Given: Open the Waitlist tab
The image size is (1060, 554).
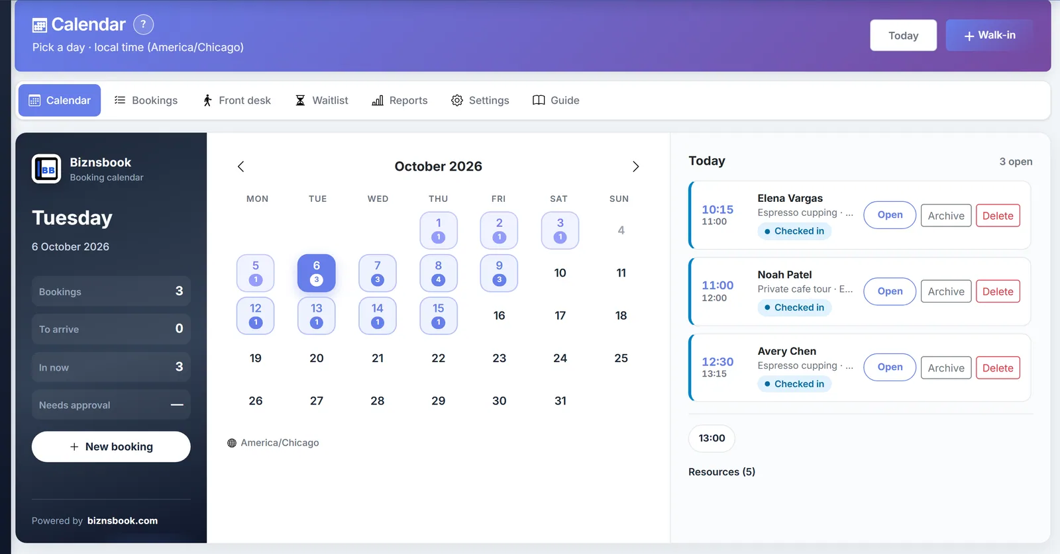Looking at the screenshot, I should pos(321,100).
